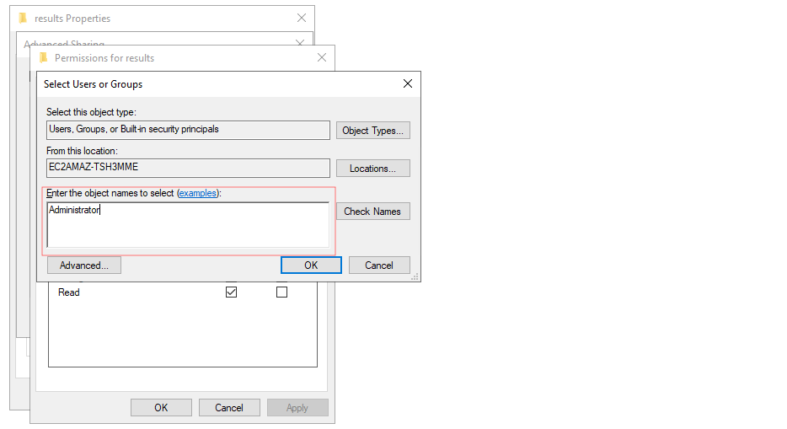Click the Apply button in Permissions window
The height and width of the screenshot is (429, 787).
pyautogui.click(x=297, y=408)
